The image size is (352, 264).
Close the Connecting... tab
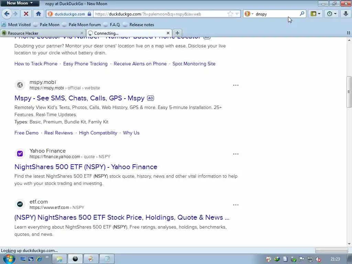point(168,33)
